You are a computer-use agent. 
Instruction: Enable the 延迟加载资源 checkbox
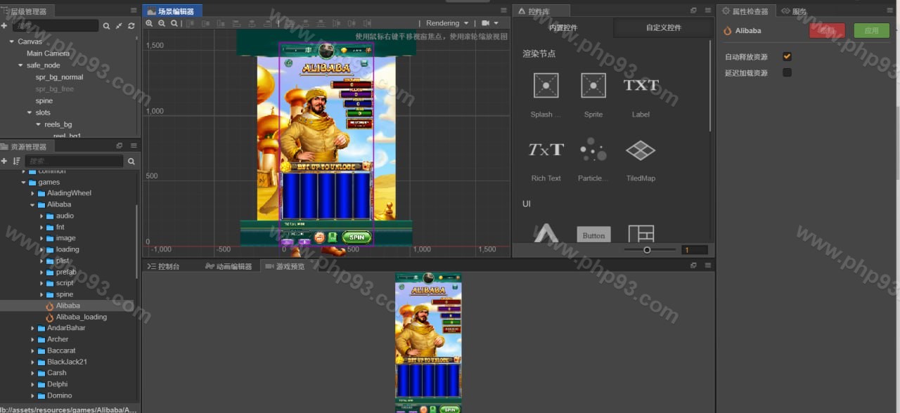point(787,73)
